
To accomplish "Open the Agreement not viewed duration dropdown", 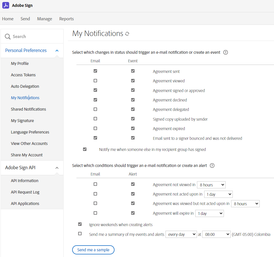I will (211, 185).
